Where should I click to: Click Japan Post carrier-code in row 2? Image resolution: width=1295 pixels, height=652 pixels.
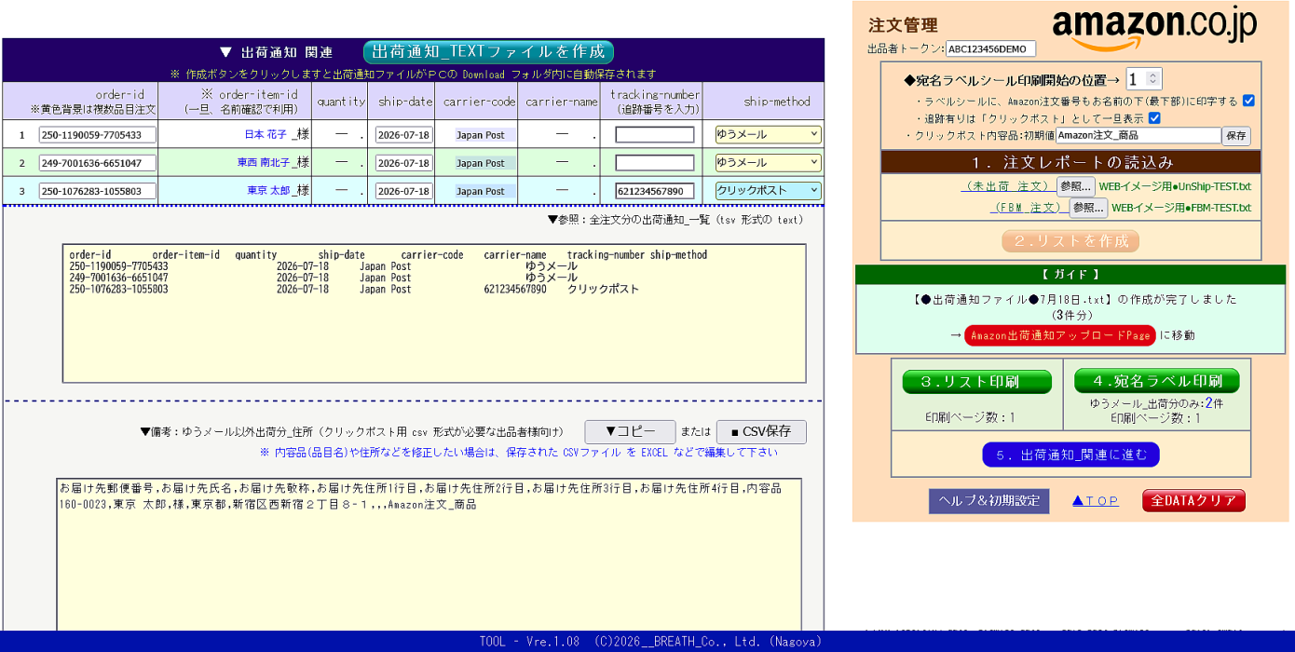coord(481,163)
